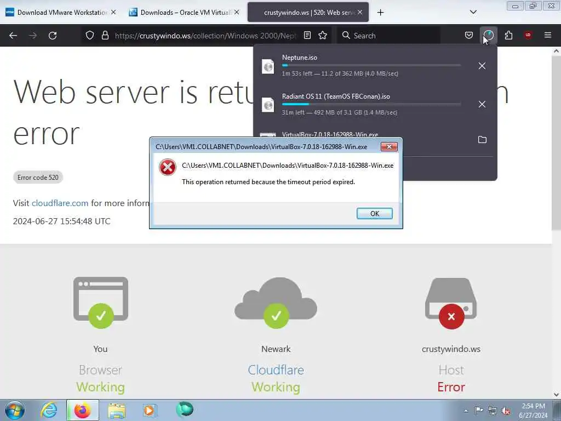Click OK in the timeout error dialog
Viewport: 561px width, 421px height.
(x=375, y=213)
